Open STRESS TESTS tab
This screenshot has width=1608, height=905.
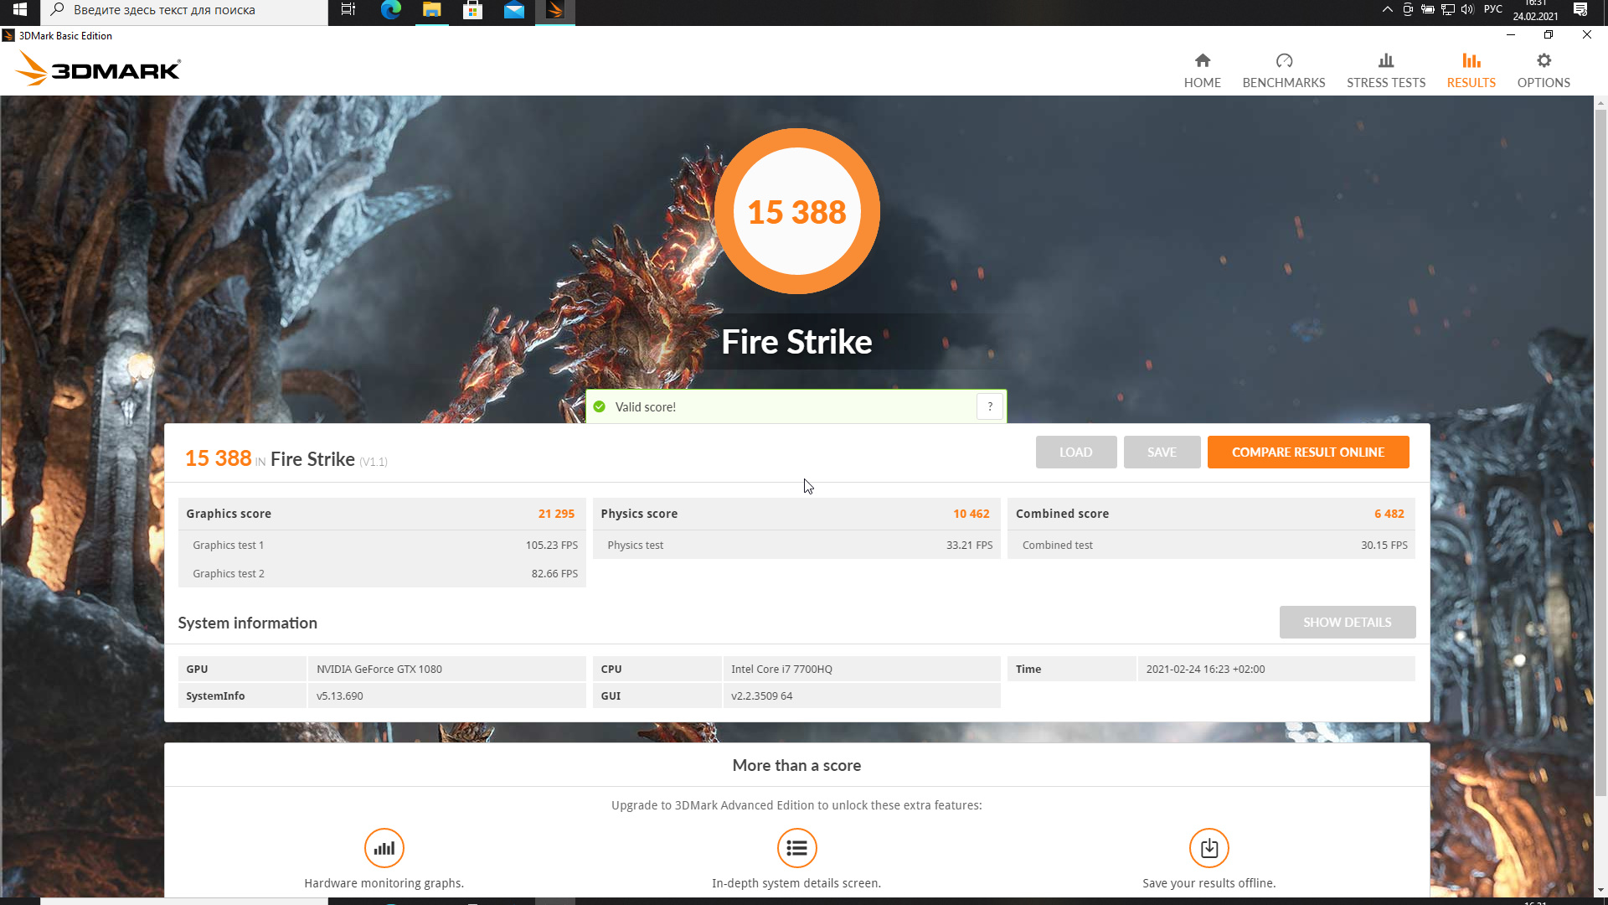pyautogui.click(x=1385, y=70)
